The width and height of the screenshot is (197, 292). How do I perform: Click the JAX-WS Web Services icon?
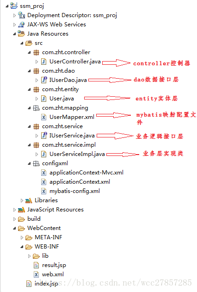click(x=21, y=25)
